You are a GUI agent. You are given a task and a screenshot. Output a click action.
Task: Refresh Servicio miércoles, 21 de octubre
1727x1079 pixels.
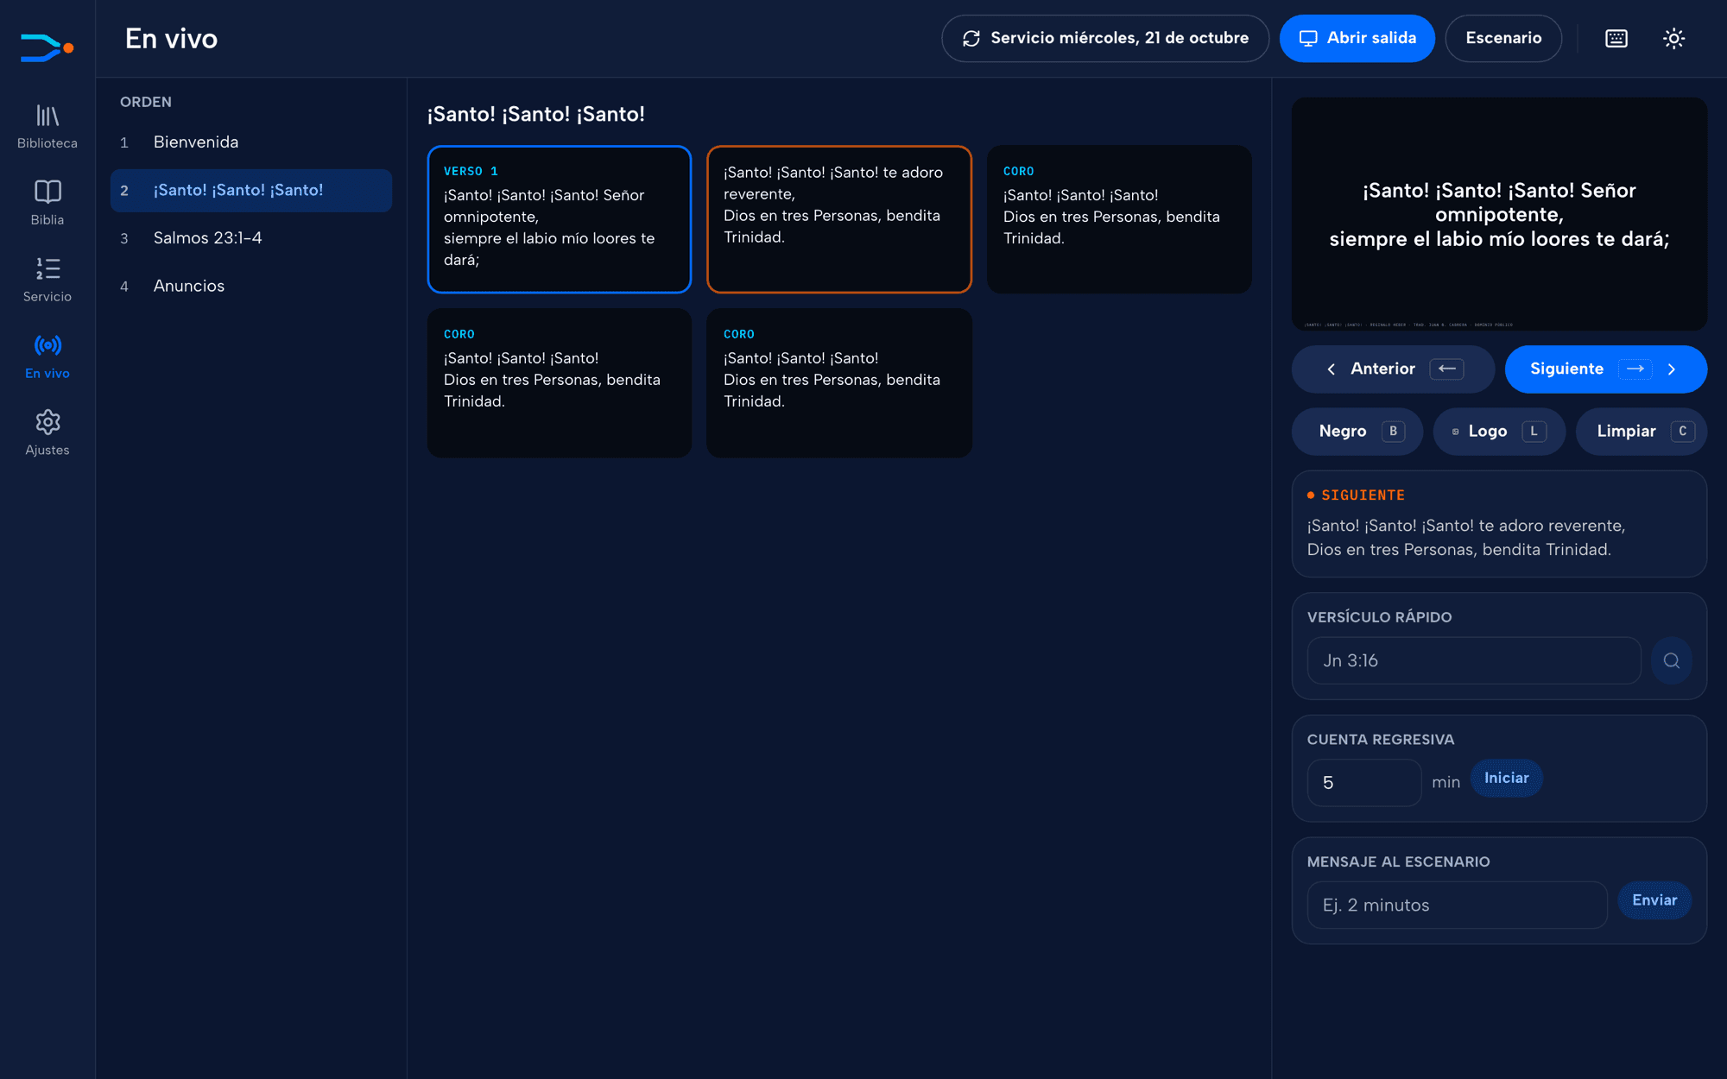[x=1105, y=38]
